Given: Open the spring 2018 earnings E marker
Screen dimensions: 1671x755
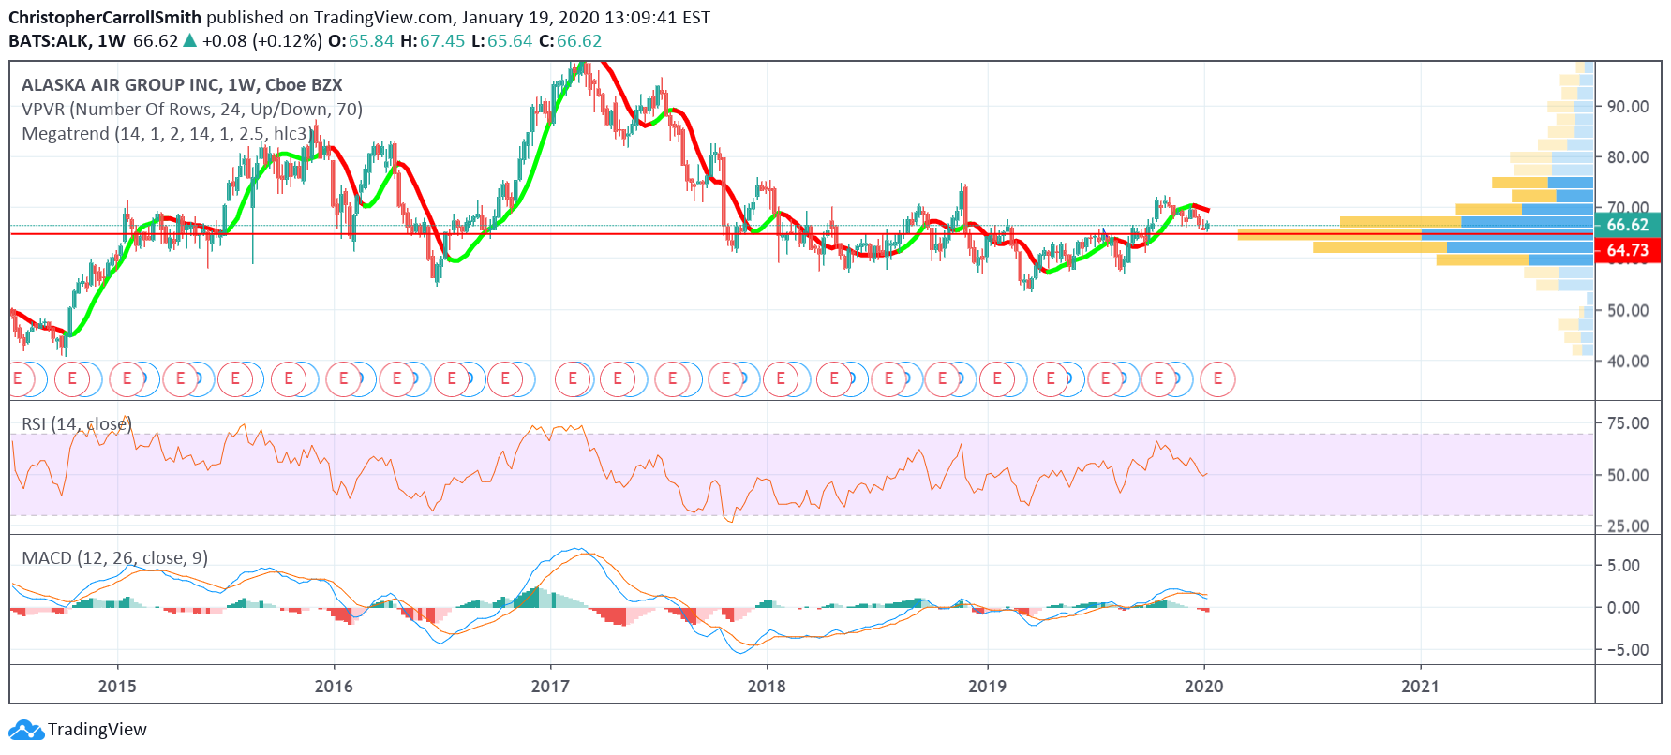Looking at the screenshot, I should [x=834, y=379].
